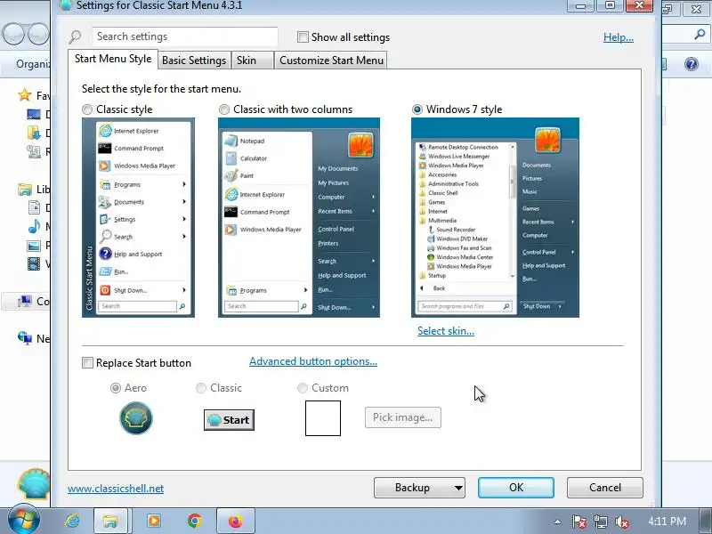
Task: Click the Classic Shell icon in title bar
Action: coord(65,5)
